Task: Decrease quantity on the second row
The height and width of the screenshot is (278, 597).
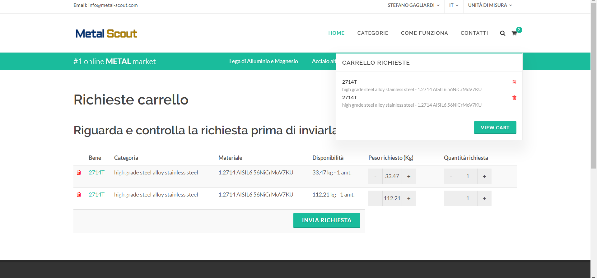Action: [451, 198]
